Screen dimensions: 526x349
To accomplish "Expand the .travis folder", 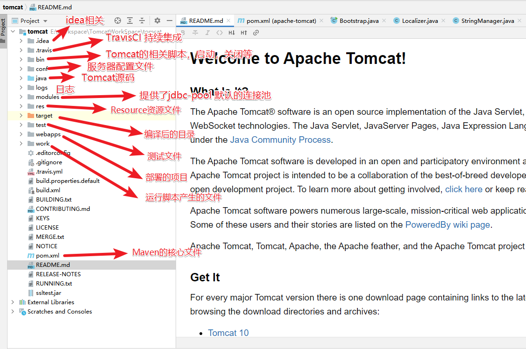I will 21,50.
